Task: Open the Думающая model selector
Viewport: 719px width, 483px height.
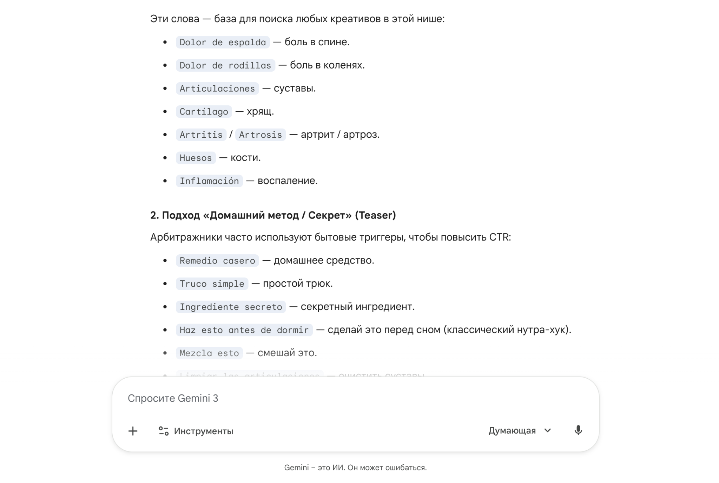Action: point(512,431)
